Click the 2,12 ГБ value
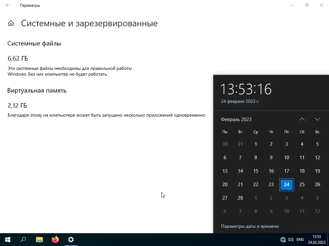Viewport: 329px width, 246px height. (17, 105)
